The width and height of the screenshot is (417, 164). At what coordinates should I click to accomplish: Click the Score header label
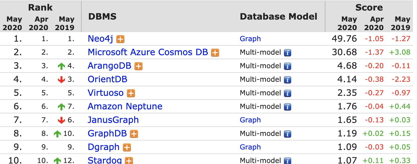point(369,8)
